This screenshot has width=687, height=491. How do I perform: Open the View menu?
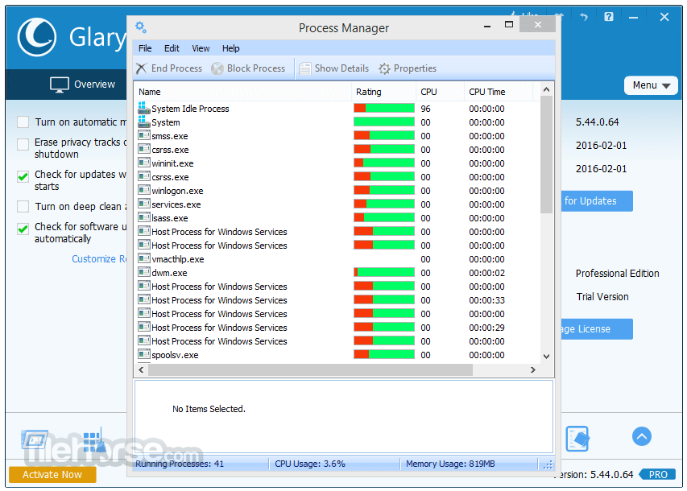point(201,48)
